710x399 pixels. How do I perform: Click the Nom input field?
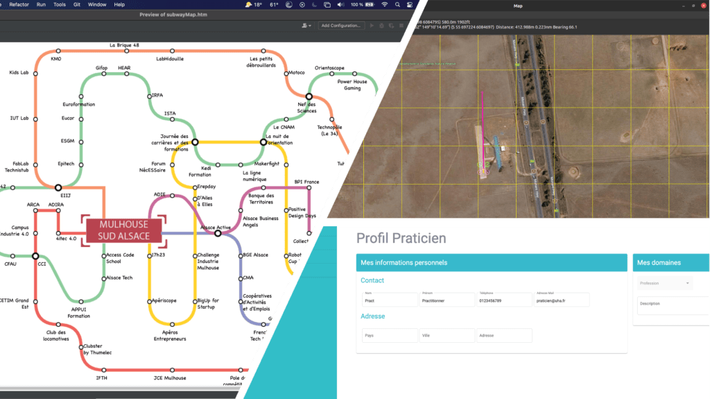pyautogui.click(x=390, y=299)
